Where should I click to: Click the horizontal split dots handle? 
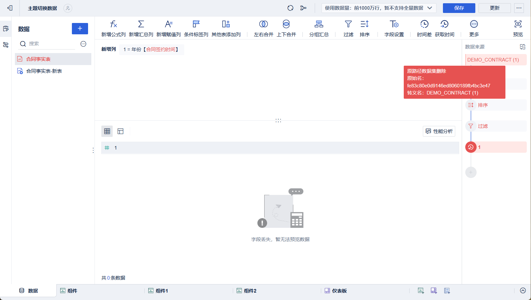[278, 120]
